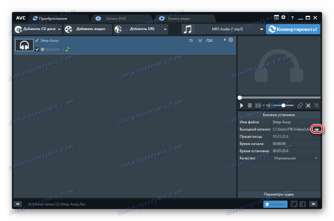Screen dimensions: 334x221
Task: Expand the Добавить CD диск dropdown arrow
Action: click(59, 29)
